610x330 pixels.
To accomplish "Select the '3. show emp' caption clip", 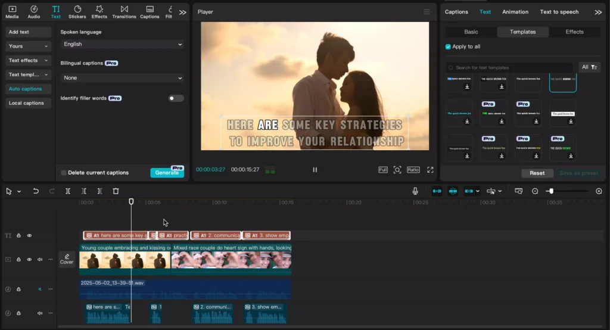I will pos(266,235).
